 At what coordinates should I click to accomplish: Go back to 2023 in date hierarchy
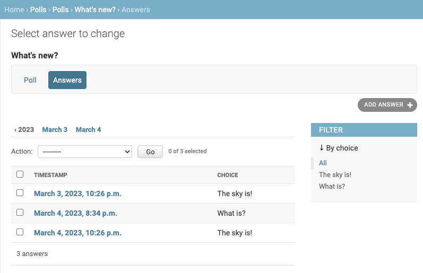pyautogui.click(x=24, y=130)
